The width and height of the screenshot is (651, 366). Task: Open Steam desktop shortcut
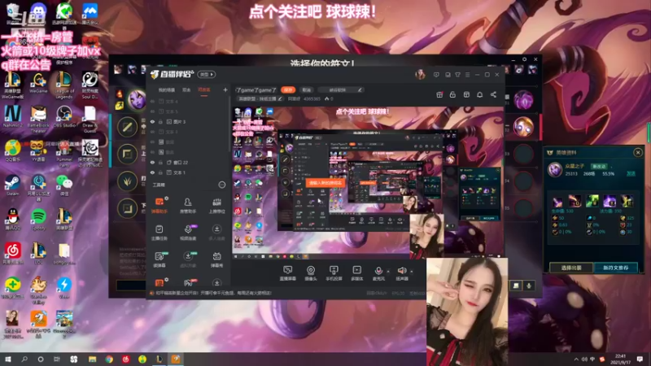12,185
